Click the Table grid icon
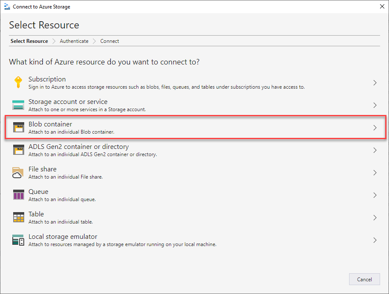Viewport: 389px width, 294px height. point(18,217)
